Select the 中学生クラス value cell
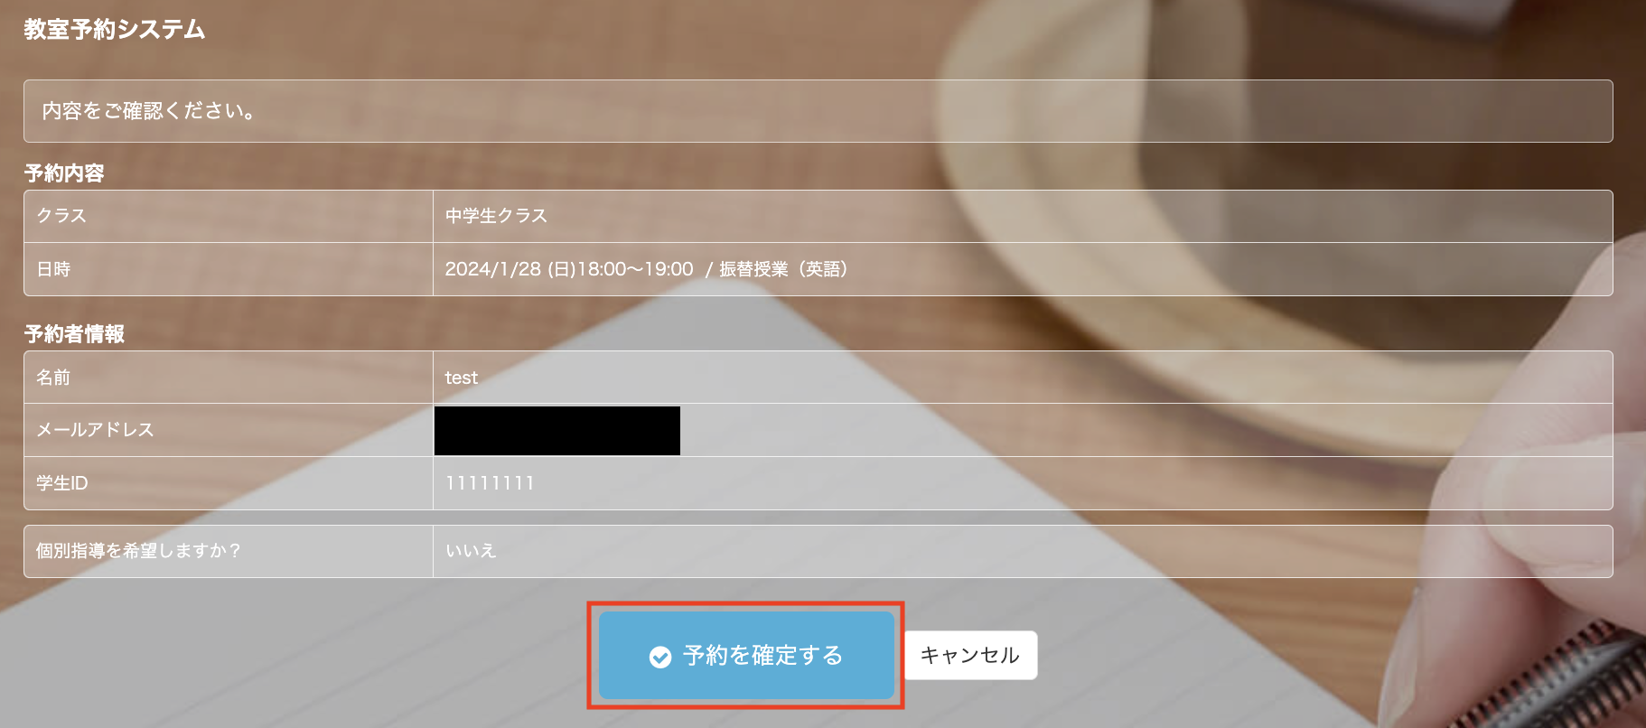The image size is (1646, 728). pos(1023,216)
